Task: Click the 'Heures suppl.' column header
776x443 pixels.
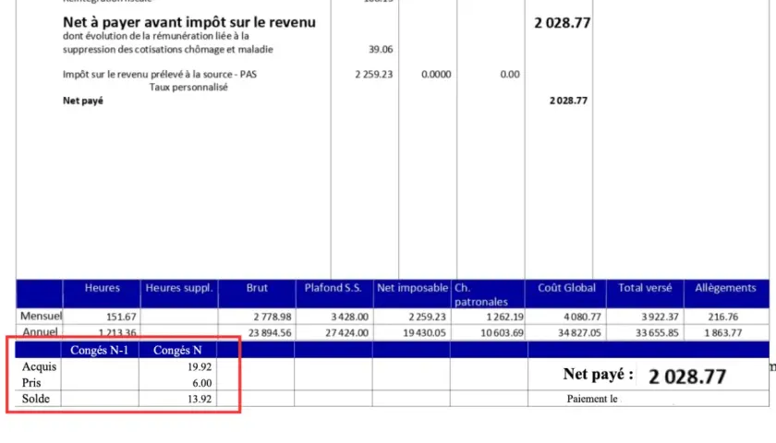Action: (179, 288)
